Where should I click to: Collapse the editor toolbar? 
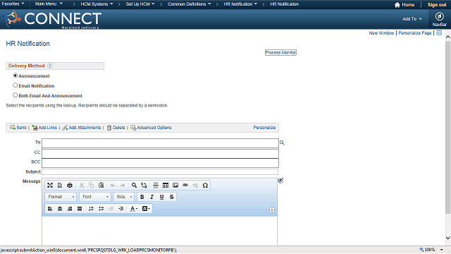click(x=272, y=210)
